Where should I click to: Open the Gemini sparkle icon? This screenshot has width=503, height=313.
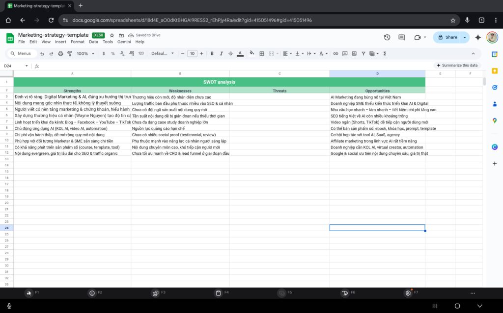pos(477,37)
